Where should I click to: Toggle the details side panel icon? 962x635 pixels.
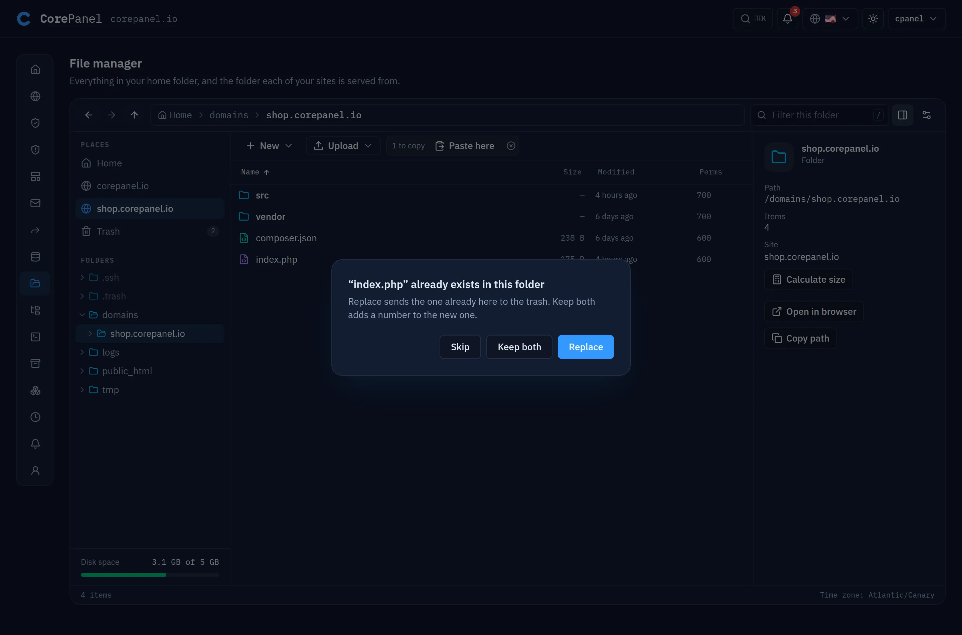pos(902,115)
